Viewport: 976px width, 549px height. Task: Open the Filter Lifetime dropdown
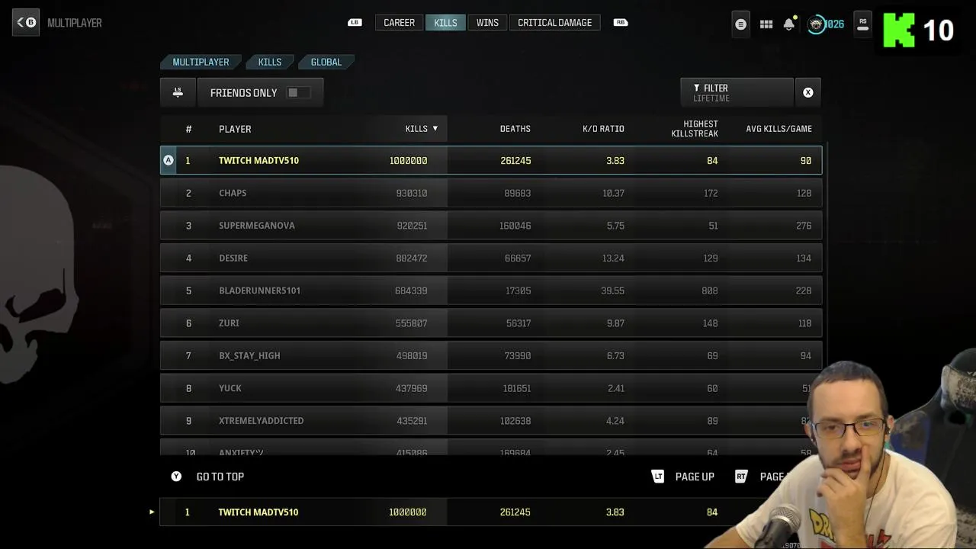pyautogui.click(x=737, y=92)
